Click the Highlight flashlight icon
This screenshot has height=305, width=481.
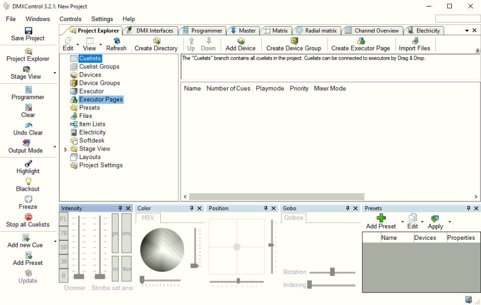tap(28, 164)
